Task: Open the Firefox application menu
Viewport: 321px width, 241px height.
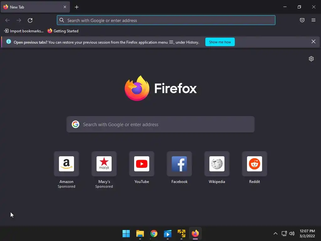Action: click(313, 20)
